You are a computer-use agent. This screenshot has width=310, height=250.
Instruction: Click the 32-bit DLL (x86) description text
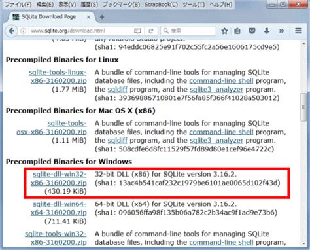click(x=165, y=174)
